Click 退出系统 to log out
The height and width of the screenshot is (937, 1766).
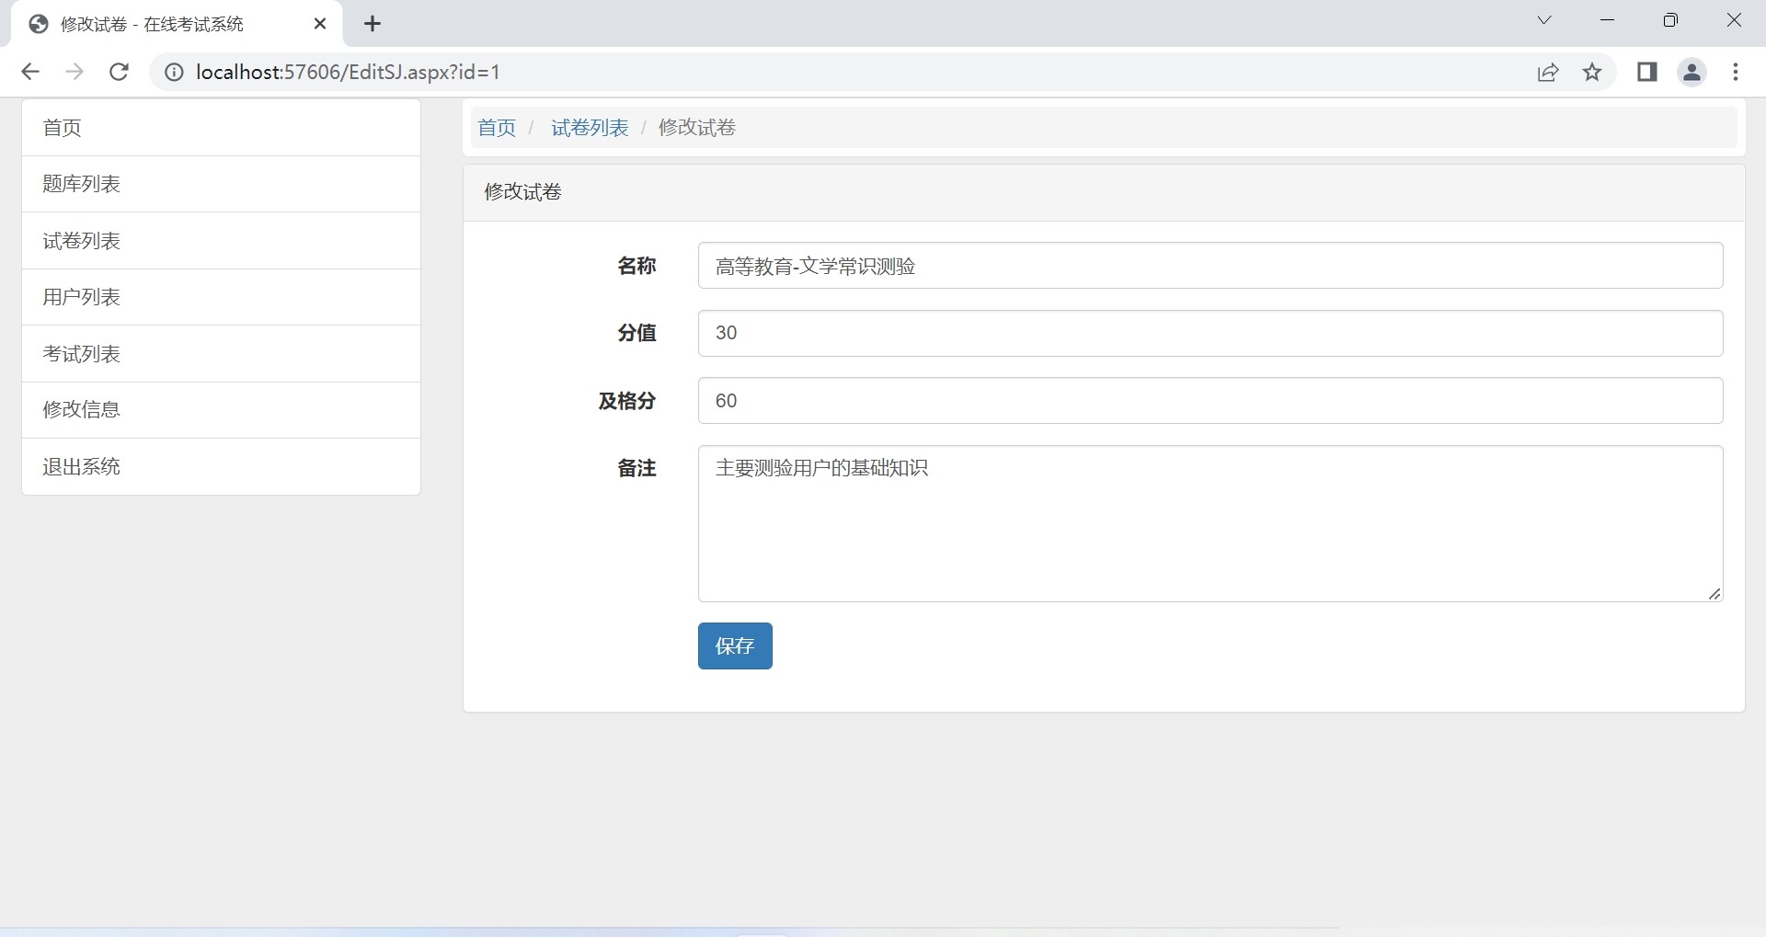coord(82,466)
